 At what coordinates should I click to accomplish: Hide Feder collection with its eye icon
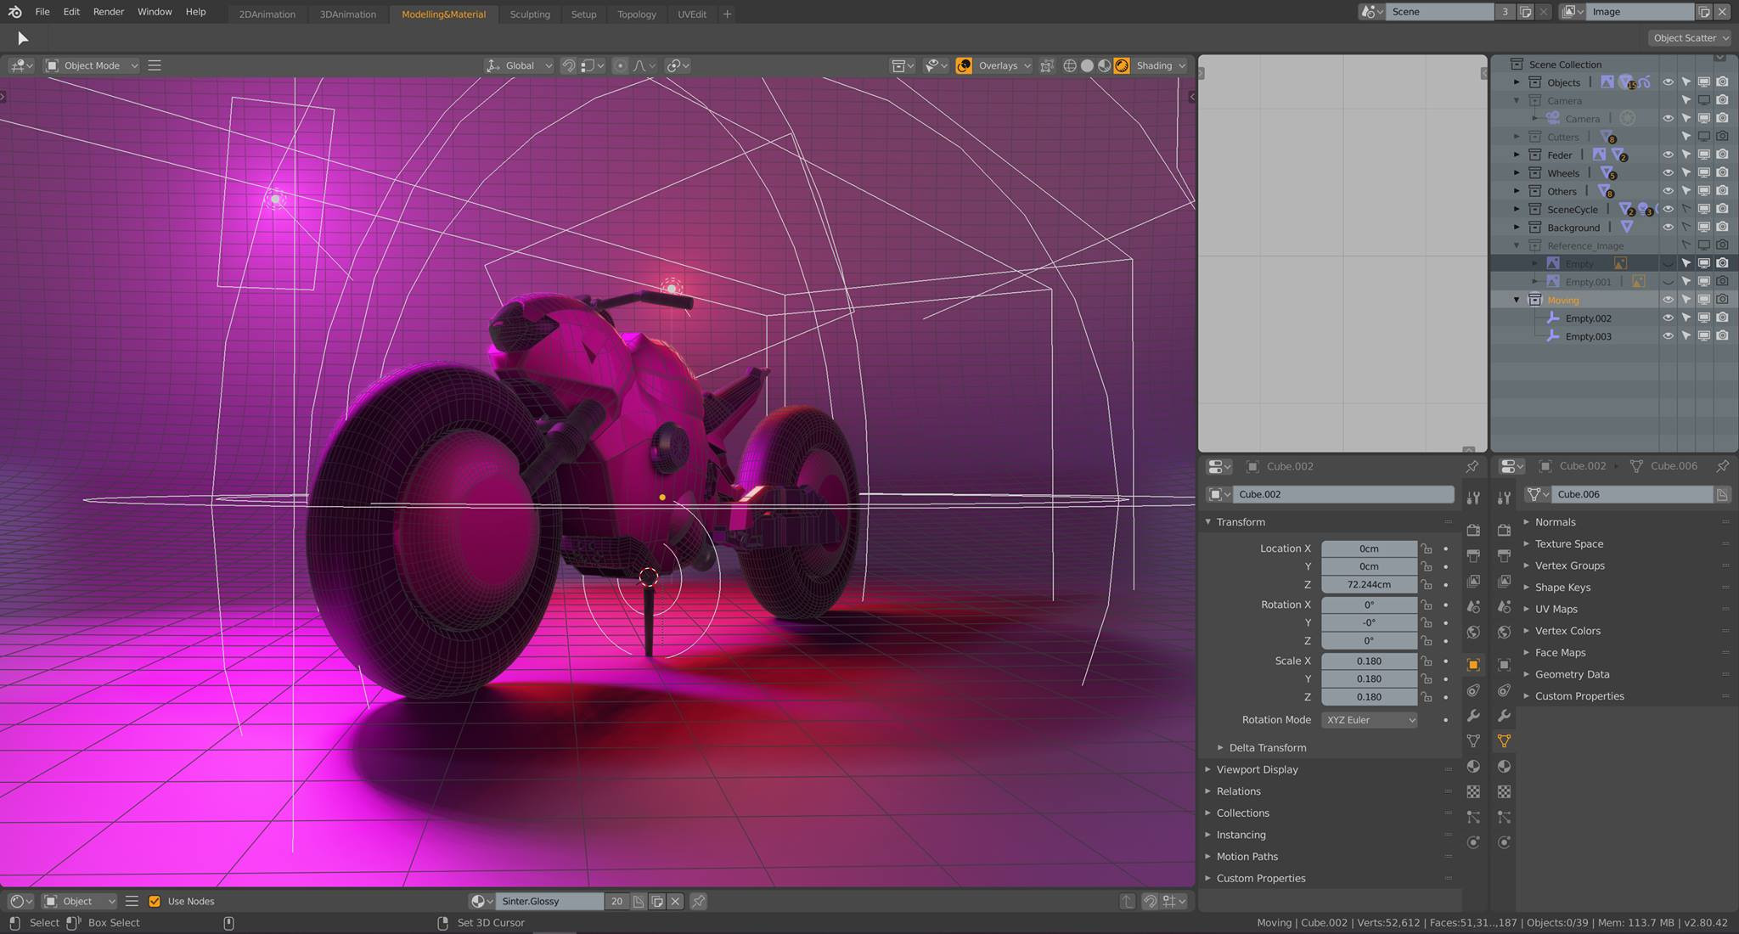click(1668, 155)
